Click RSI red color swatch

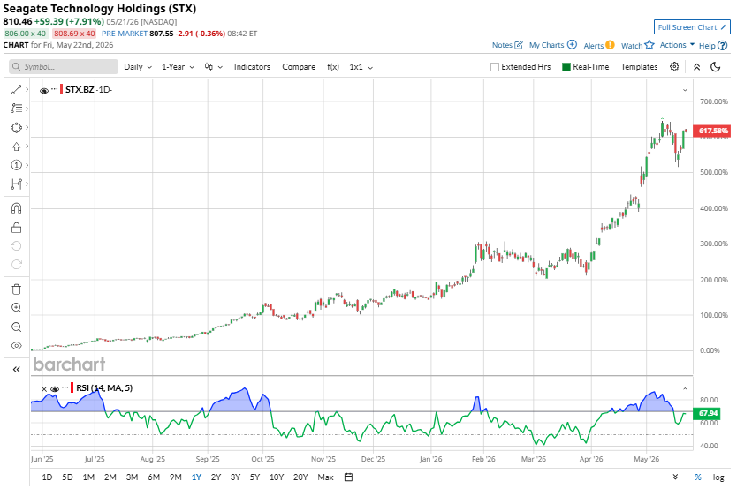[72, 387]
